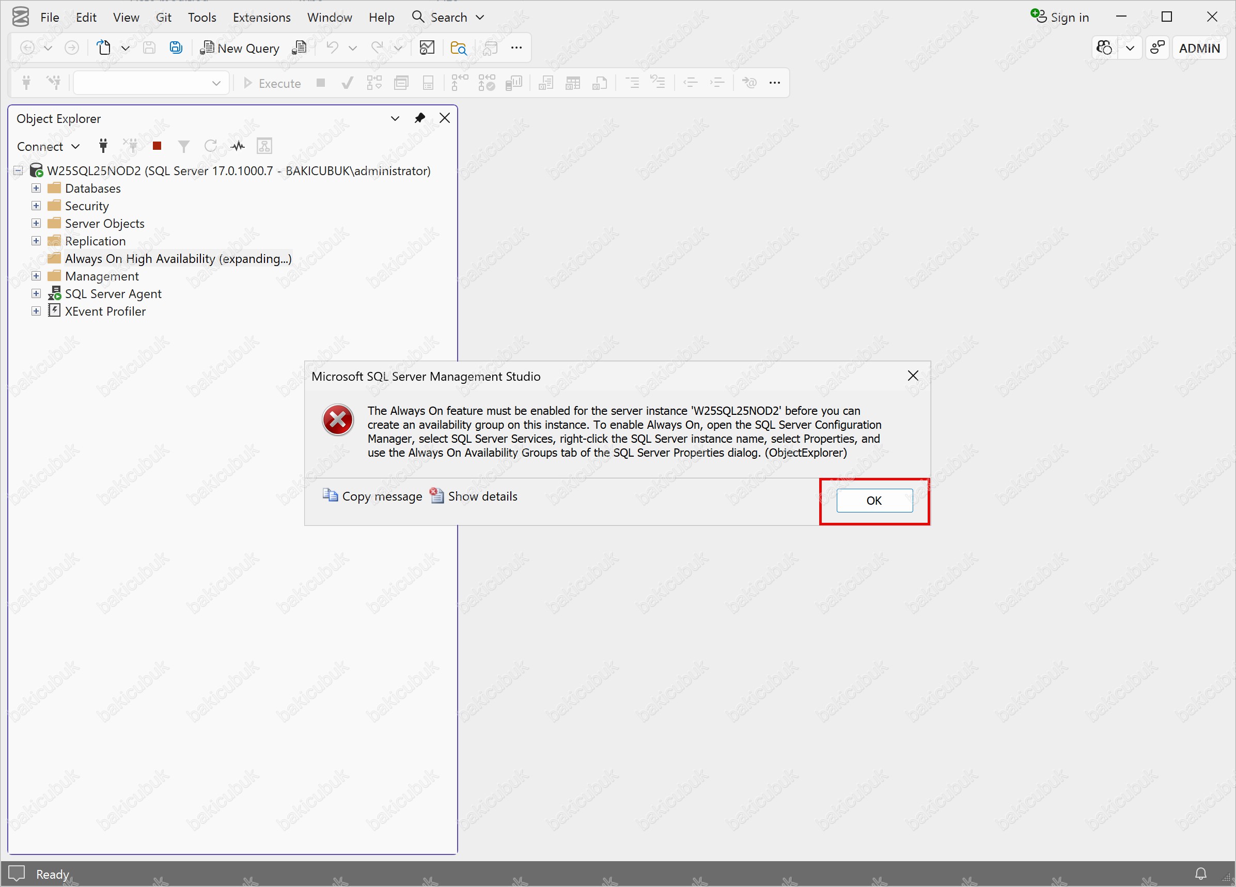
Task: Click the Object Explorer connect plug icon
Action: click(x=103, y=146)
